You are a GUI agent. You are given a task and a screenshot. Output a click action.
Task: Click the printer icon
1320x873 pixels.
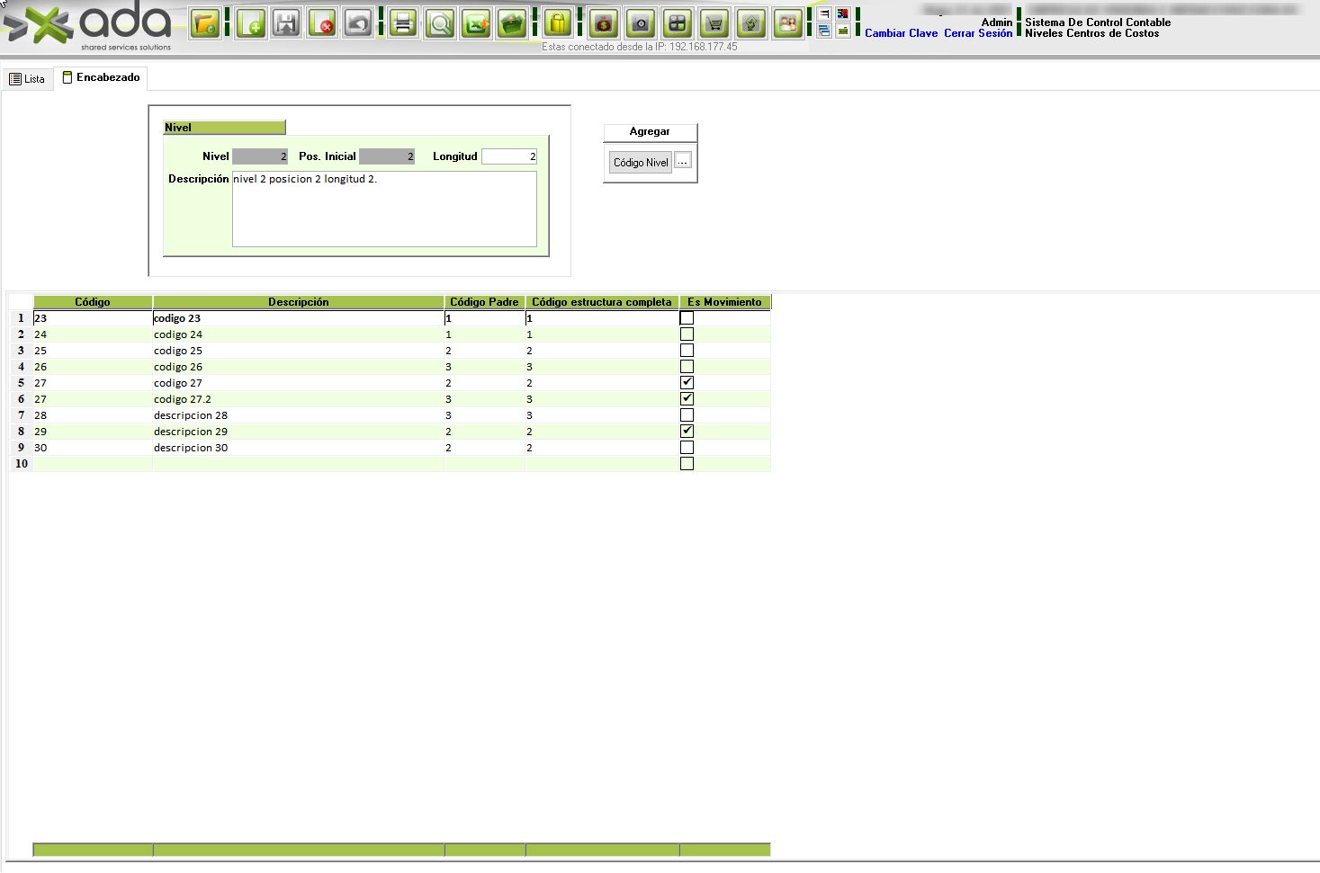(x=403, y=23)
